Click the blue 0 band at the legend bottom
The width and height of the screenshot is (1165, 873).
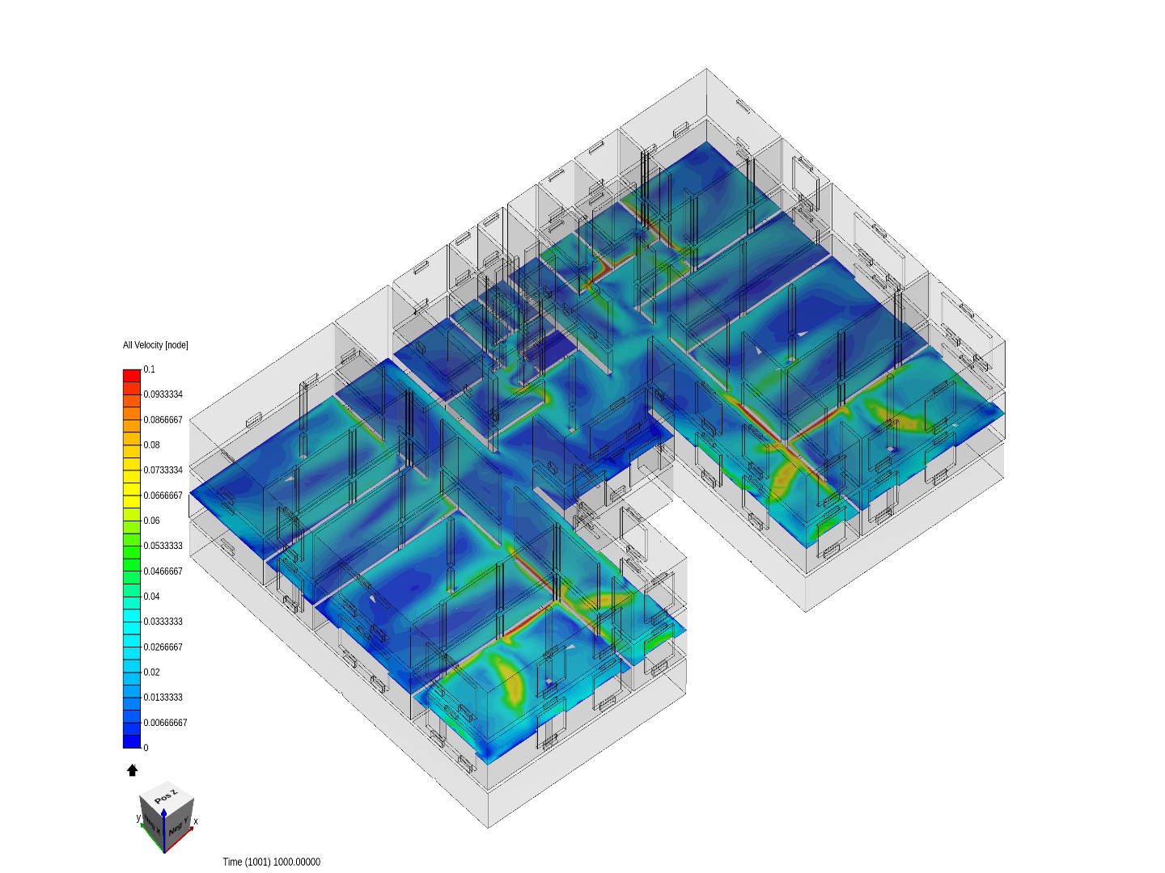point(129,742)
